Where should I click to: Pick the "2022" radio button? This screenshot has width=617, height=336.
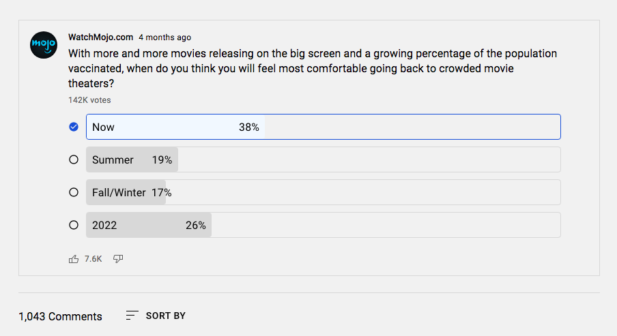[74, 225]
